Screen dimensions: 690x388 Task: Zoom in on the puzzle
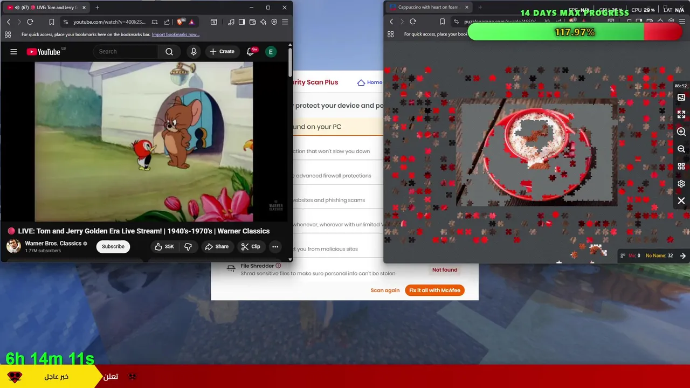pos(681,132)
